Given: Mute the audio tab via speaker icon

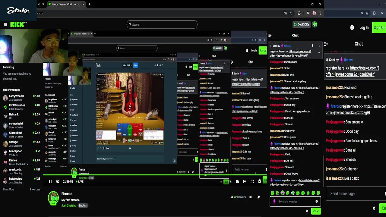Looking at the screenshot, I should click(x=39, y=4).
